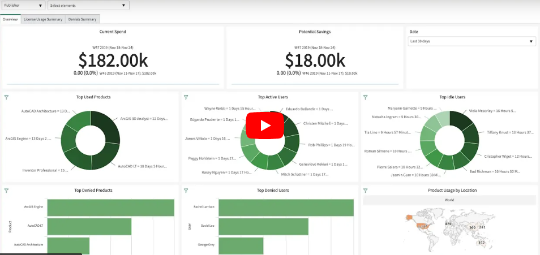Click the 281 value on the map
This screenshot has width=540, height=255.
click(x=482, y=227)
